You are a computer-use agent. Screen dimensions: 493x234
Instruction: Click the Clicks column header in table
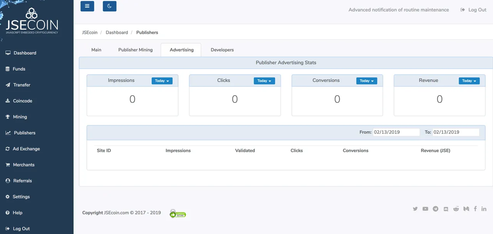[x=297, y=151]
